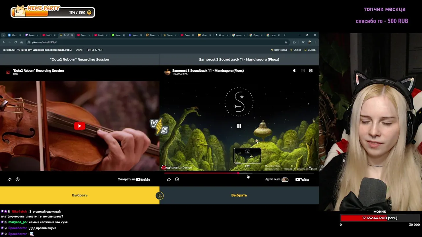This screenshot has height=237, width=422.
Task: Click the chat username maryana_po
Action: 17,222
